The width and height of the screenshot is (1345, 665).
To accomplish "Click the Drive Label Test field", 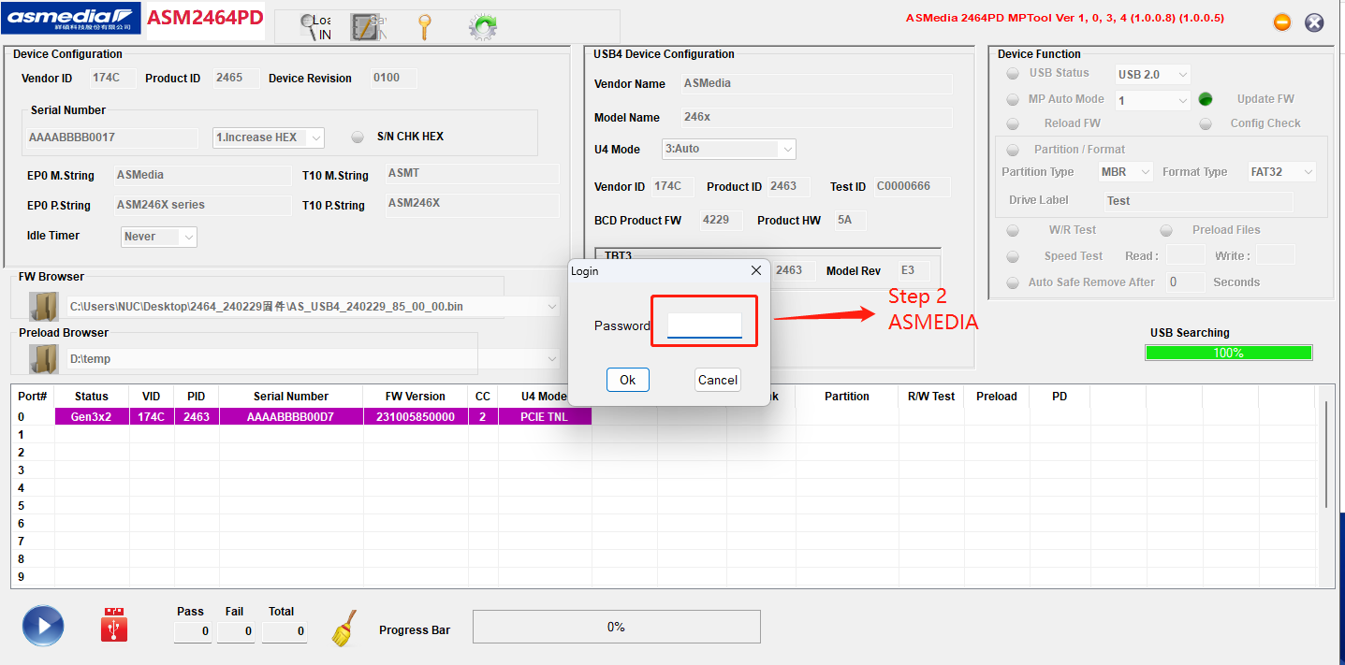I will 1198,201.
